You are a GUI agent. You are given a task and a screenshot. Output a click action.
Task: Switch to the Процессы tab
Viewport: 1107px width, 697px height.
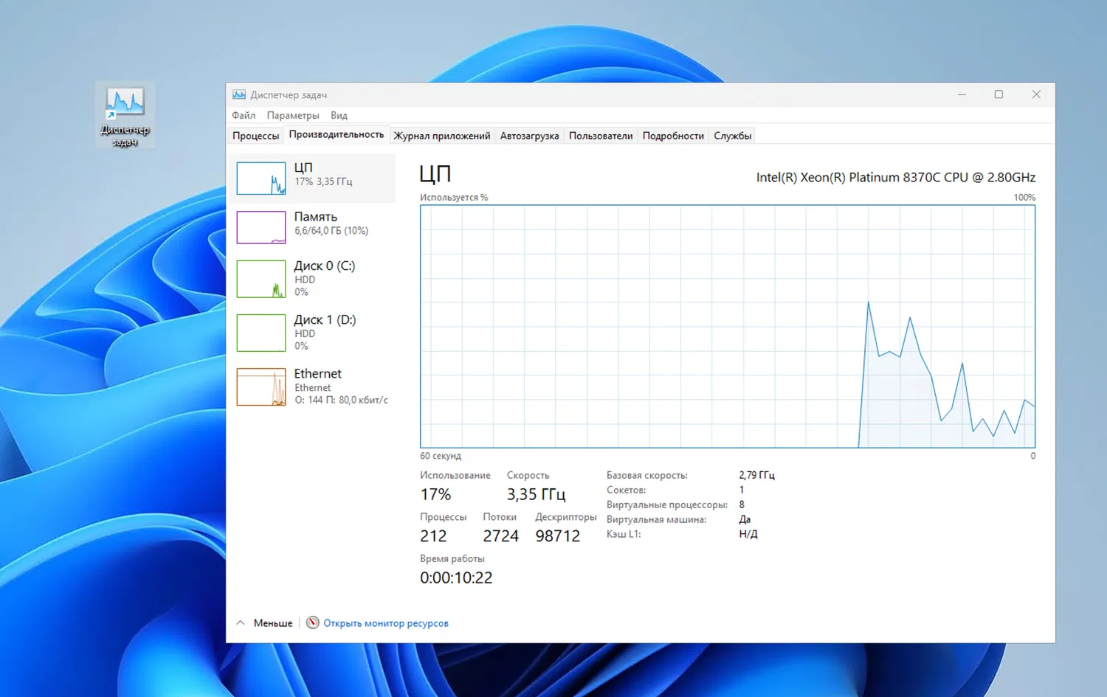coord(256,136)
